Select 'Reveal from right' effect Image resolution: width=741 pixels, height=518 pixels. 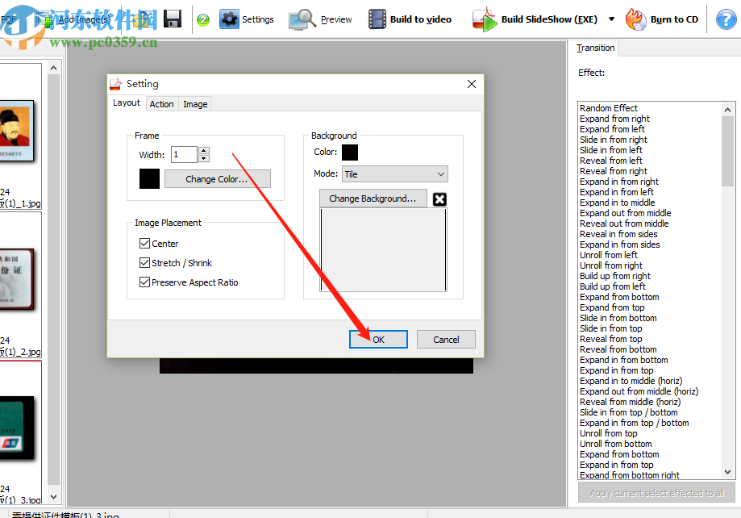[x=614, y=171]
